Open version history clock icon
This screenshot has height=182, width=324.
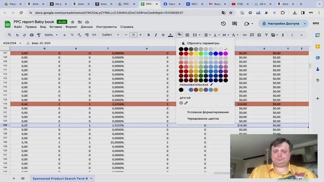pyautogui.click(x=223, y=24)
